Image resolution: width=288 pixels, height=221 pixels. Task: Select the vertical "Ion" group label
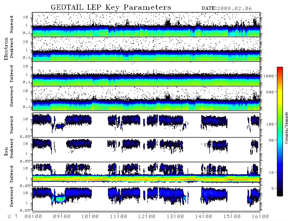click(x=6, y=151)
